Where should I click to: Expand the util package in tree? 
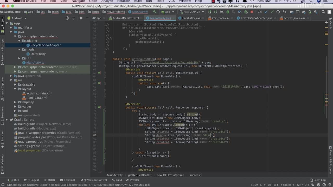pos(19,58)
